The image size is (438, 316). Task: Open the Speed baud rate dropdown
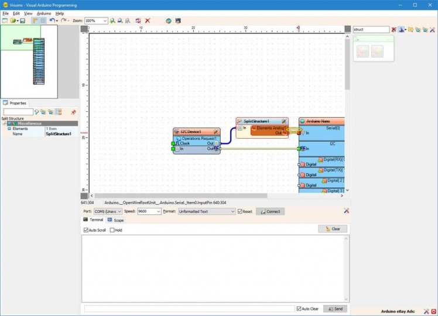click(158, 211)
